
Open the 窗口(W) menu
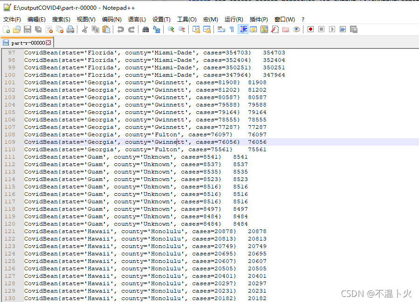(285, 20)
